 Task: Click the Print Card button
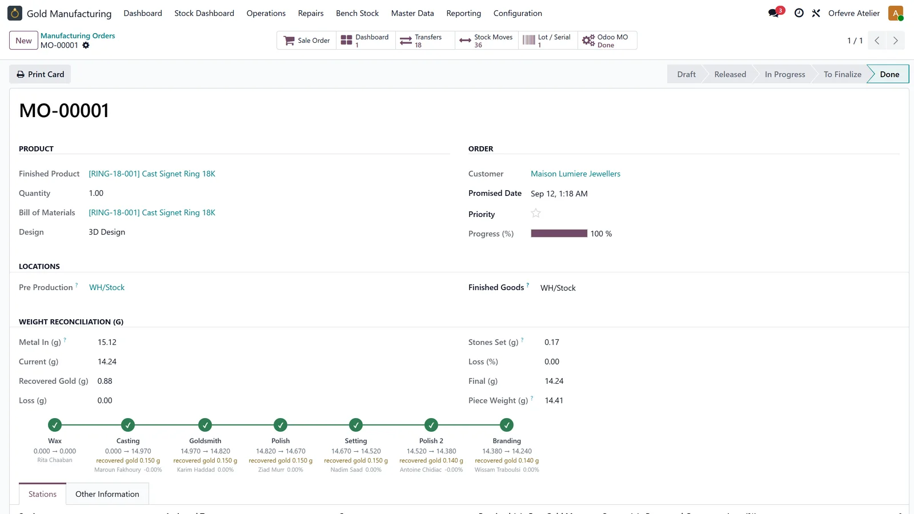40,74
